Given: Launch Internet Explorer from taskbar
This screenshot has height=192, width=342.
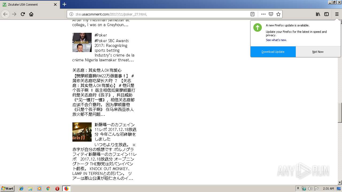Looking at the screenshot, I should tap(21, 189).
